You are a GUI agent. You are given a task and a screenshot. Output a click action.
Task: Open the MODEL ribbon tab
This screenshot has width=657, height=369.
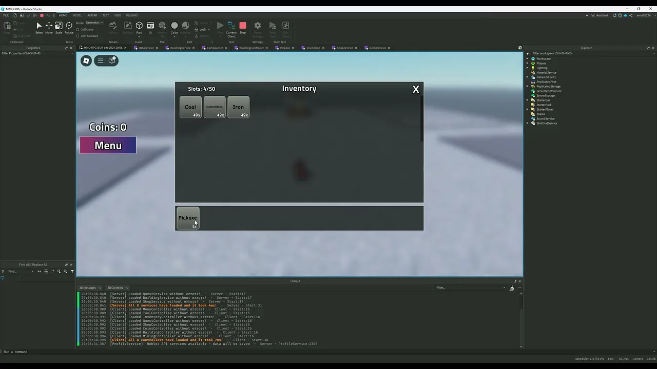click(x=77, y=15)
